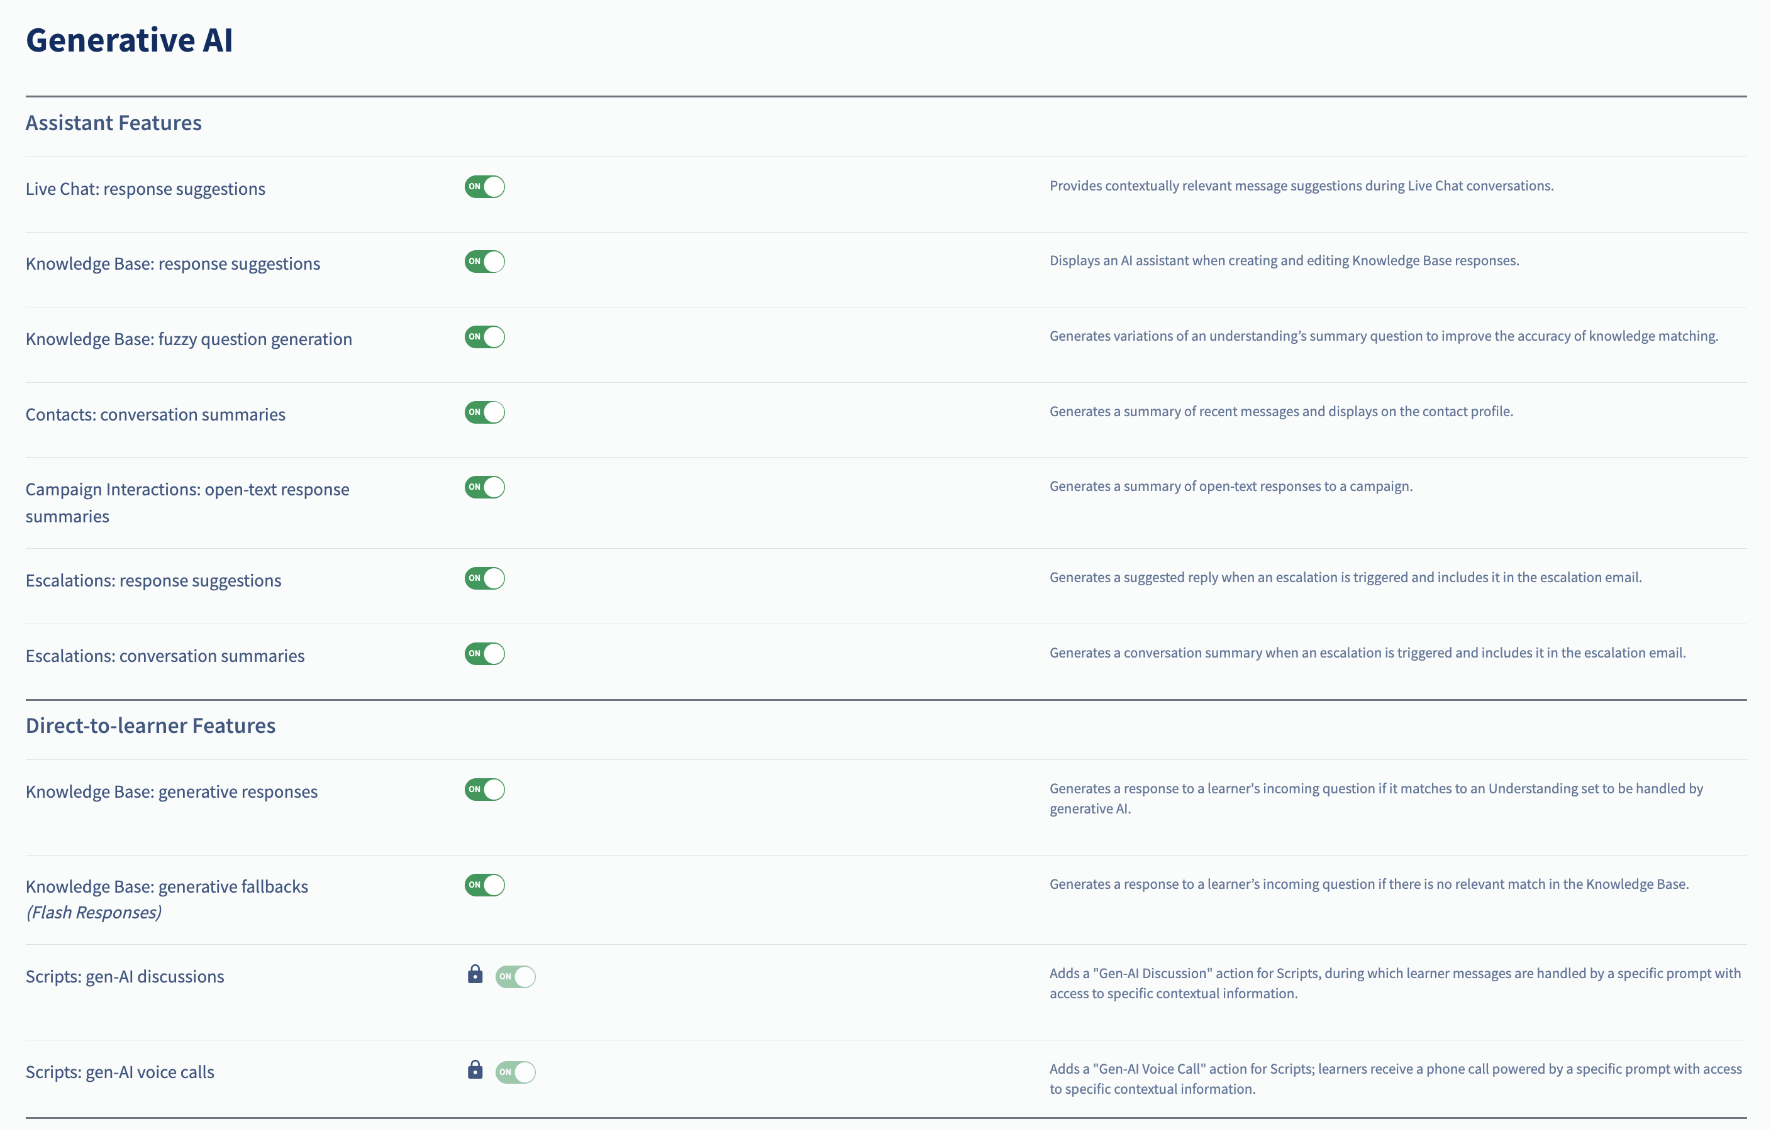Toggle Knowledge Base generative responses

point(485,790)
